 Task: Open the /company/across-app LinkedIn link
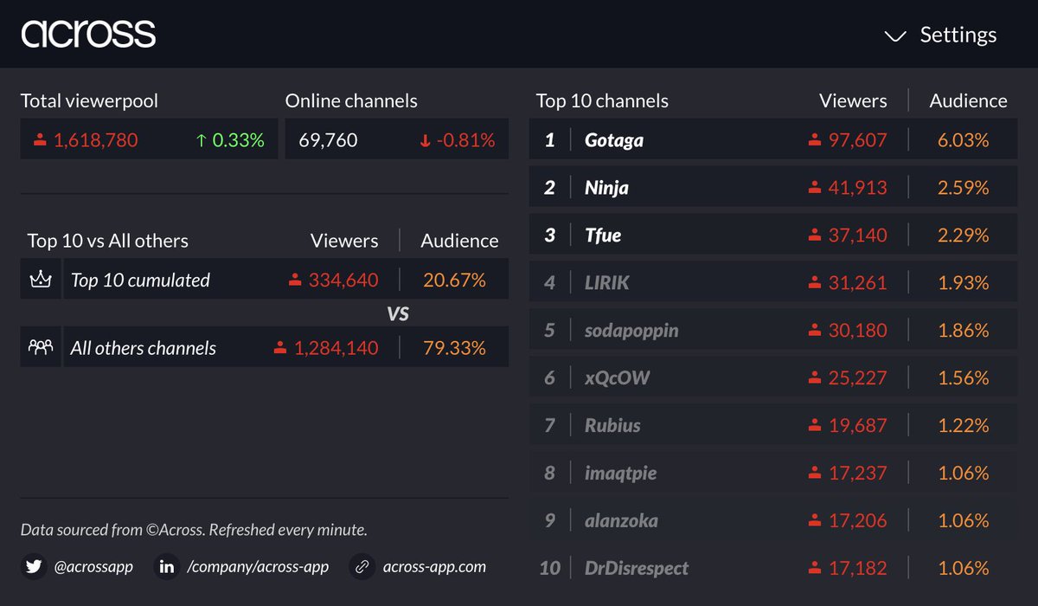click(258, 567)
